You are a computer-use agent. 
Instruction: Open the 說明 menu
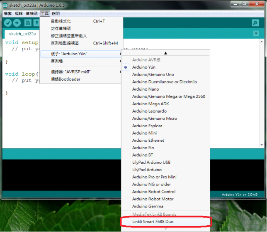56,13
